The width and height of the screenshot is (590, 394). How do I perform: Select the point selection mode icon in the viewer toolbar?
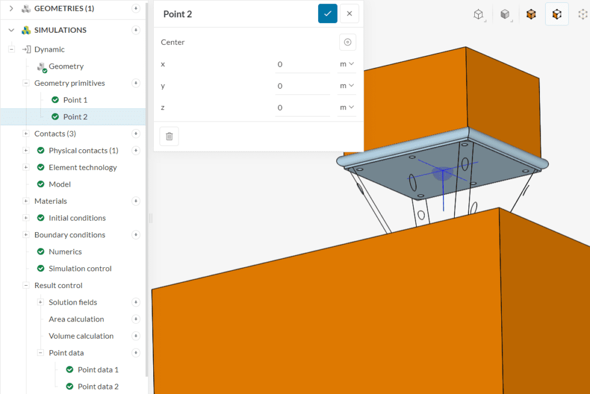coord(582,14)
